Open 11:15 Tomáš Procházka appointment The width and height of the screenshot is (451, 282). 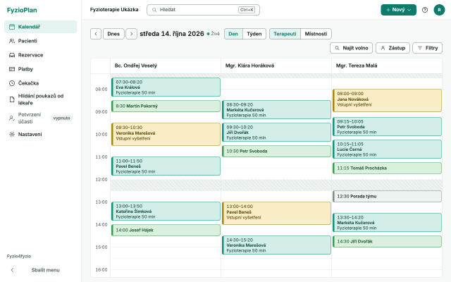tap(387, 168)
